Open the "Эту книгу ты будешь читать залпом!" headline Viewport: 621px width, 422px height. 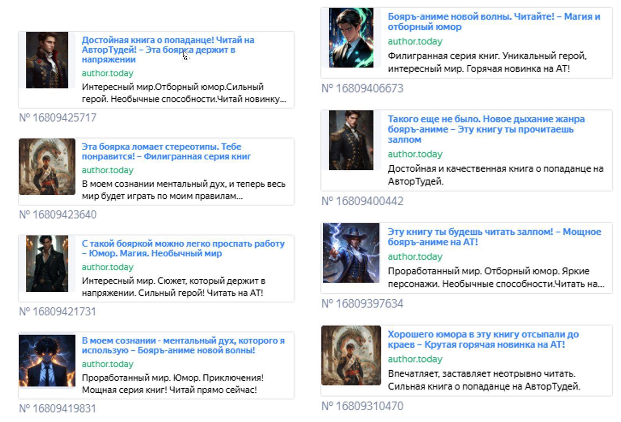(x=494, y=237)
